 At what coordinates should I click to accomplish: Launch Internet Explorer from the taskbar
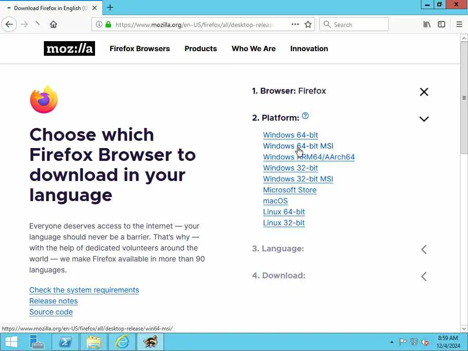(122, 342)
